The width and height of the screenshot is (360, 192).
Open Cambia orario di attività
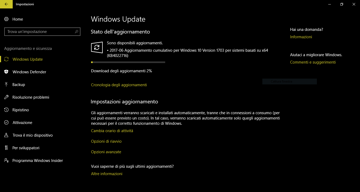[112, 131]
